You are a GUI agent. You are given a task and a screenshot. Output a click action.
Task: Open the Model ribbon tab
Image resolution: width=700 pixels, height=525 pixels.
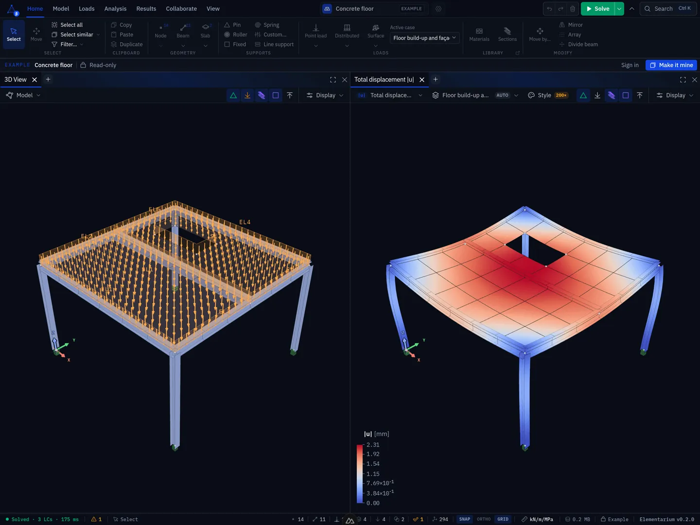61,9
